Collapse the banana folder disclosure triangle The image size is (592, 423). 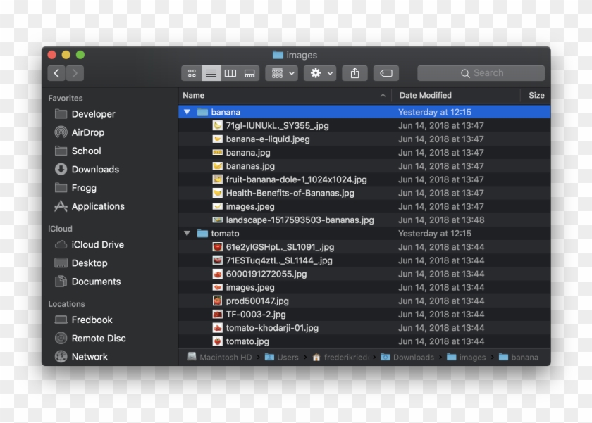click(x=187, y=112)
